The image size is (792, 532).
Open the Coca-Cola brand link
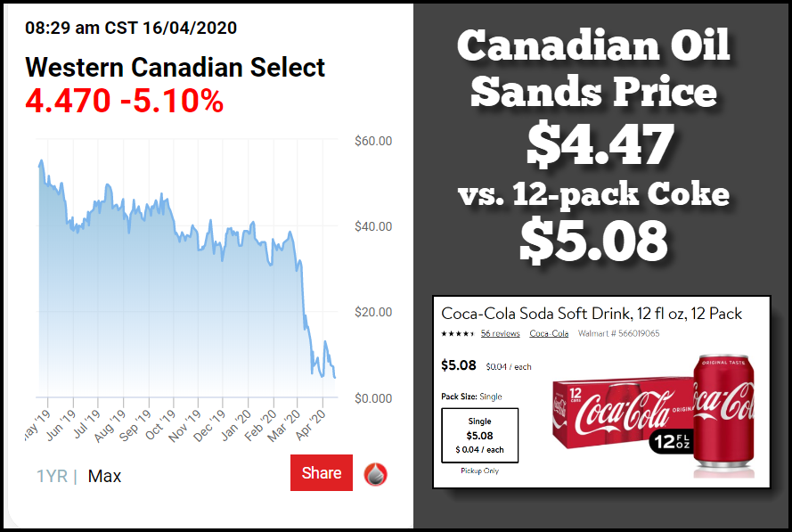click(x=549, y=334)
